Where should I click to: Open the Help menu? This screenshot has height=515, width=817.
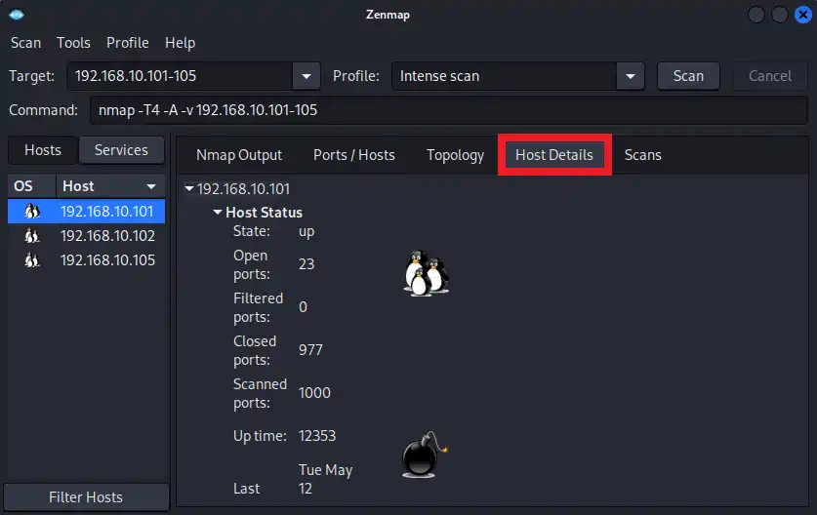point(181,43)
